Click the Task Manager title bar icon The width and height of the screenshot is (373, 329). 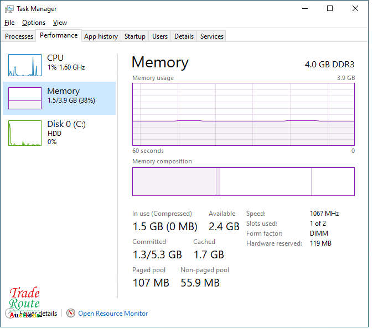coord(9,9)
